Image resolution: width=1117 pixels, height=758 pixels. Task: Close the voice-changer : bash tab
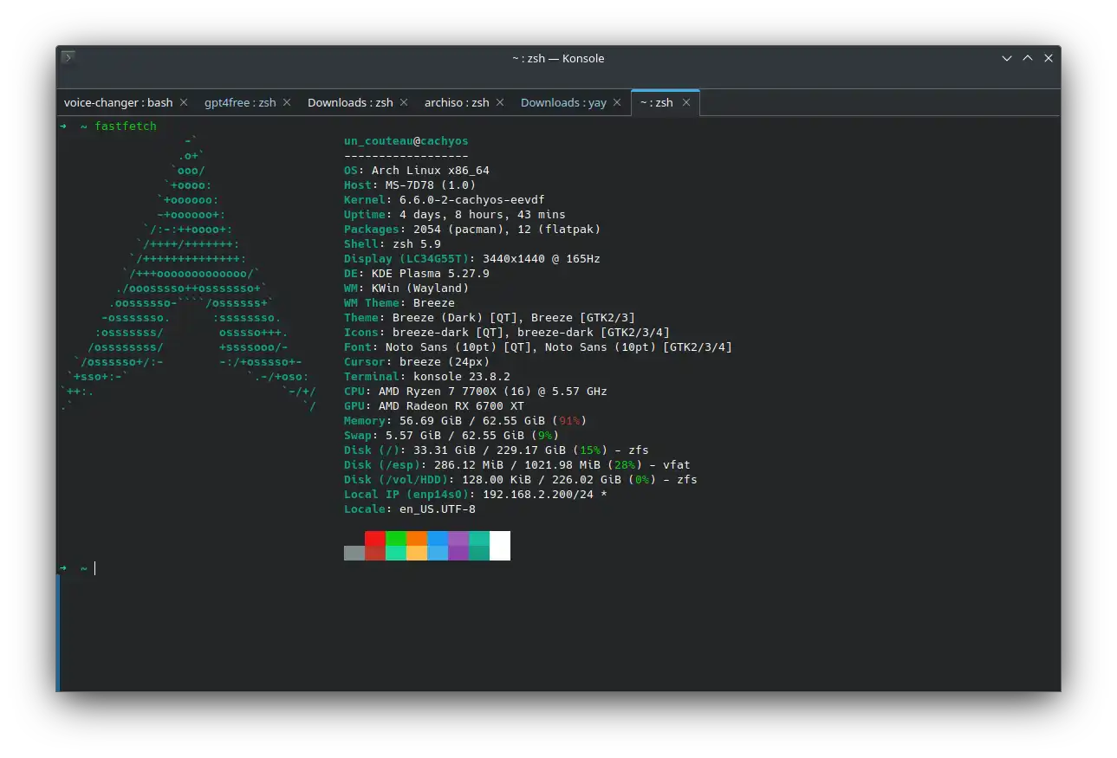(184, 102)
